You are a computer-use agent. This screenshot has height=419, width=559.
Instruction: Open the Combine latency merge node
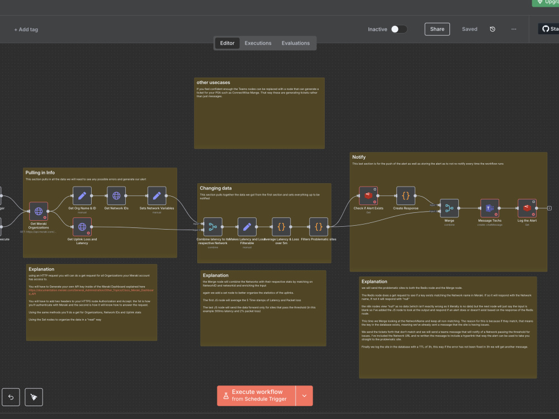point(213,227)
